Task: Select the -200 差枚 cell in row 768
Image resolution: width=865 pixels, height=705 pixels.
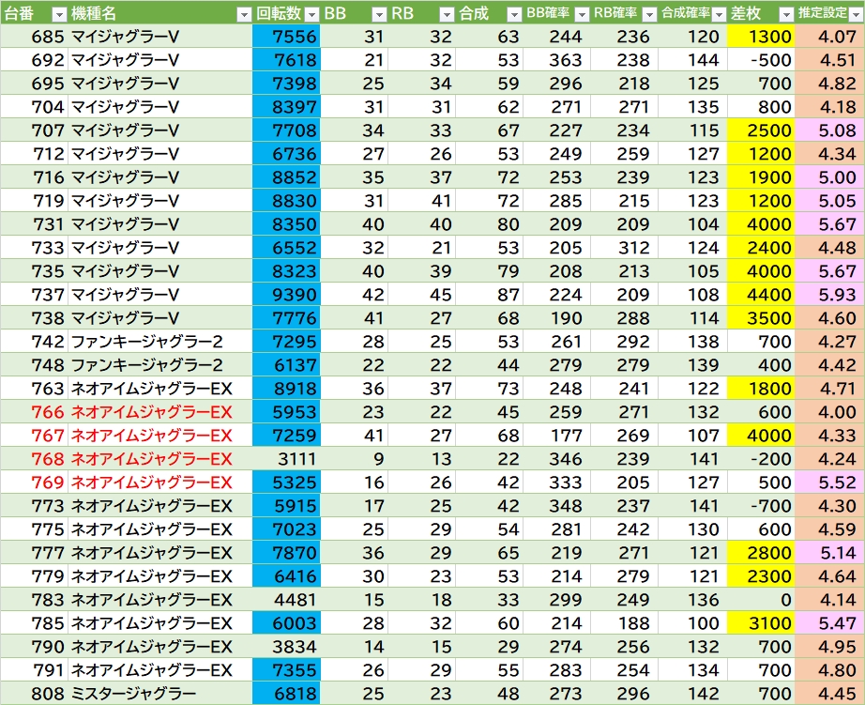Action: pos(761,459)
